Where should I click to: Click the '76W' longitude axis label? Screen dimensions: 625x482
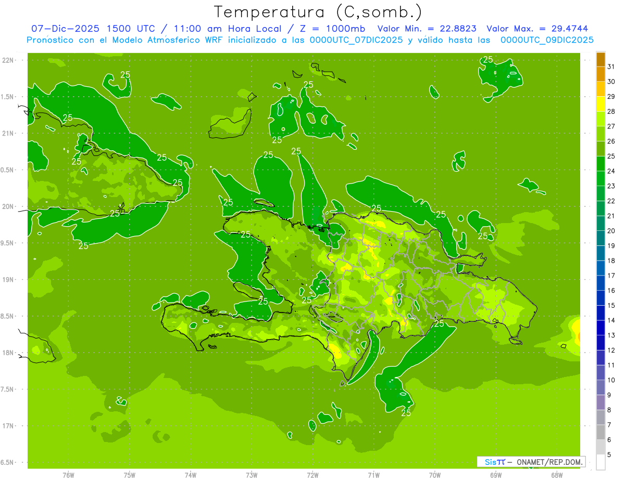click(68, 475)
